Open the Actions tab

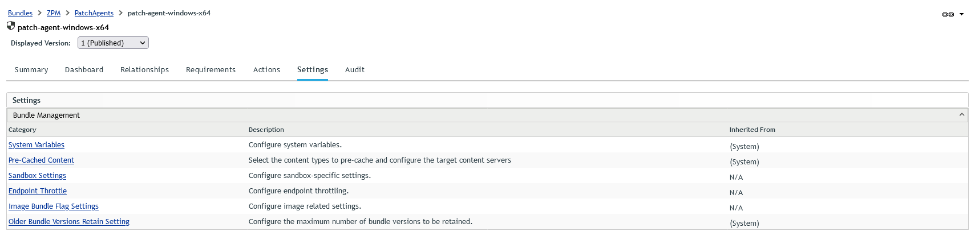(266, 70)
